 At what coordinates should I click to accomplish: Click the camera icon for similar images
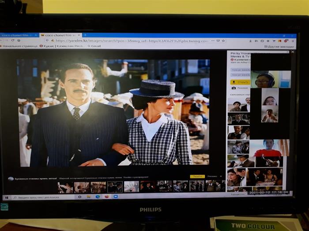click(x=234, y=88)
